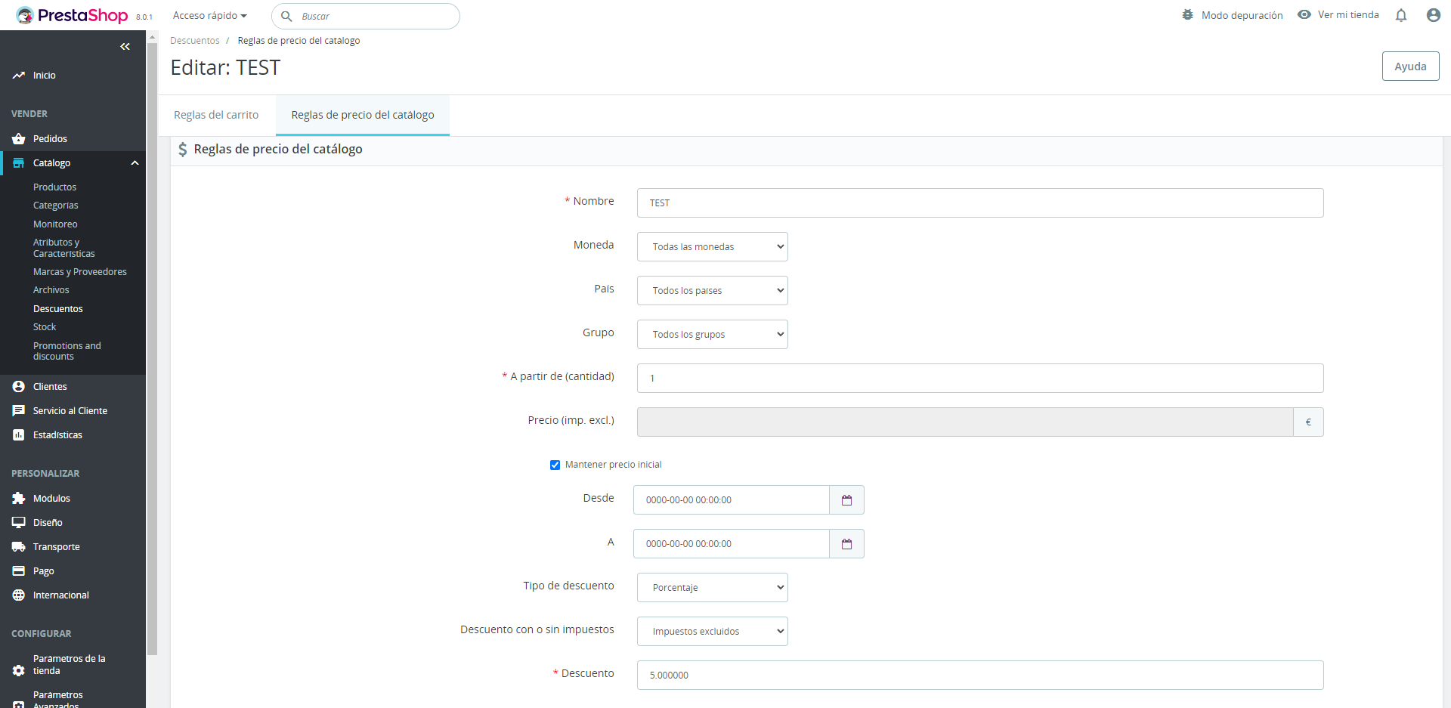Open Archivos in sidebar
1451x708 pixels.
(x=51, y=290)
